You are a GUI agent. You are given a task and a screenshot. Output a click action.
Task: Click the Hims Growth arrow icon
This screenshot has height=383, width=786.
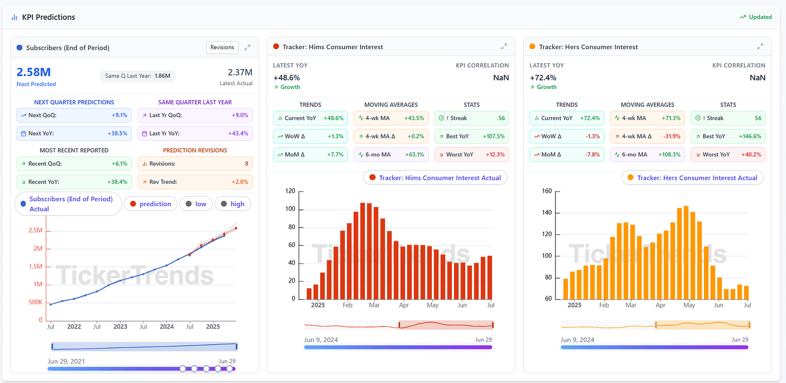(x=276, y=87)
